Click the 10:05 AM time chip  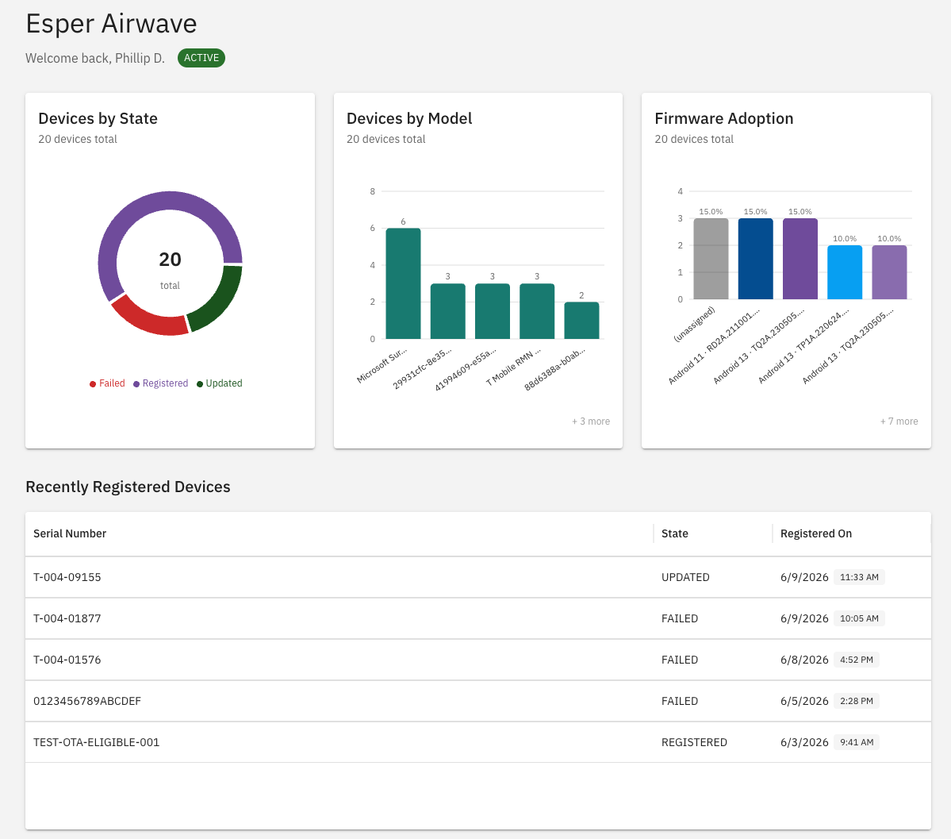point(860,618)
